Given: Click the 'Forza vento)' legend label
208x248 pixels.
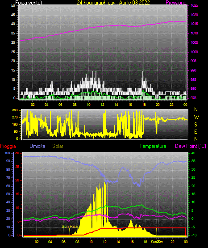Looking at the screenshot, I should point(29,3).
